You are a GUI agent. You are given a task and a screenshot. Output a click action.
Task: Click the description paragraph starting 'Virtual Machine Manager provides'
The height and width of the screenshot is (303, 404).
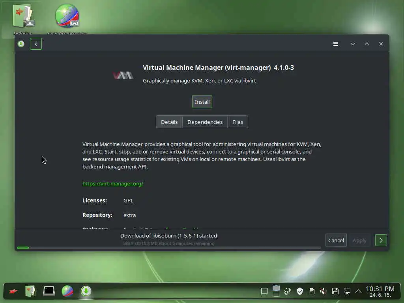pyautogui.click(x=202, y=155)
